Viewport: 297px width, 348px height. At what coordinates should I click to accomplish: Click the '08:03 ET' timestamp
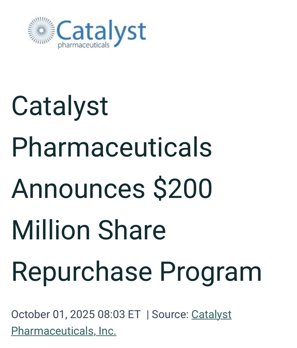(x=119, y=314)
